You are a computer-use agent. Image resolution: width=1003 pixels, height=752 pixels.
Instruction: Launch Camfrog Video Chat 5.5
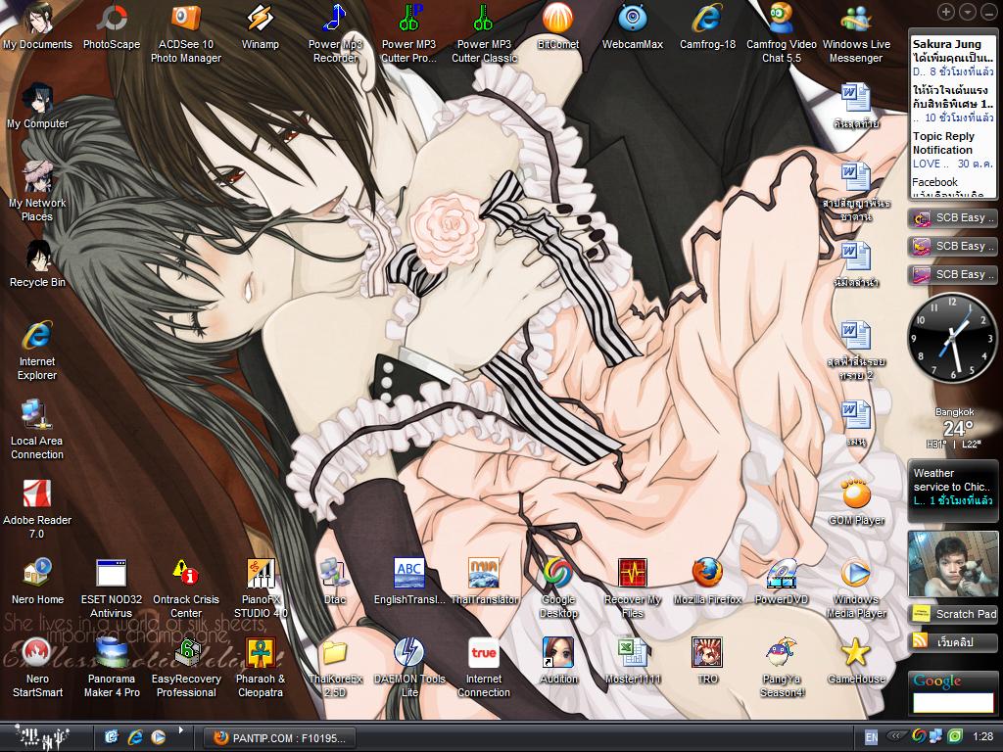781,33
